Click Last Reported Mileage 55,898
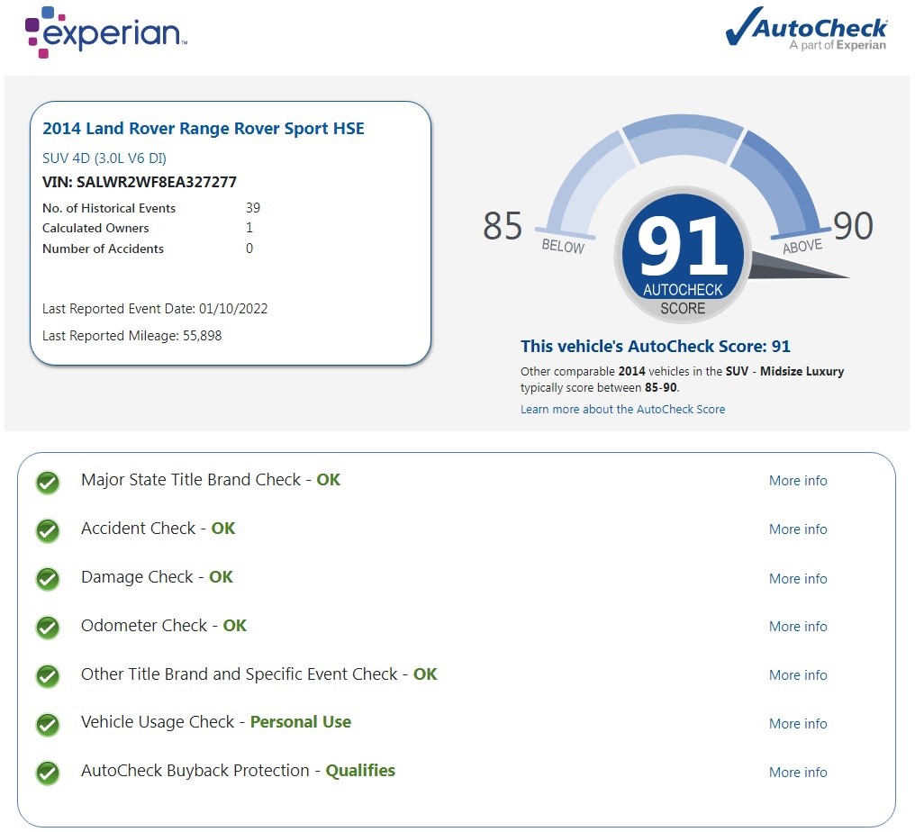The height and width of the screenshot is (832, 915). tap(131, 336)
